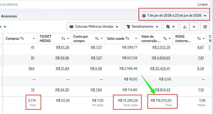213x114 pixels.
Task: Select the conversion value R$ 0,00
Action: tap(165, 79)
